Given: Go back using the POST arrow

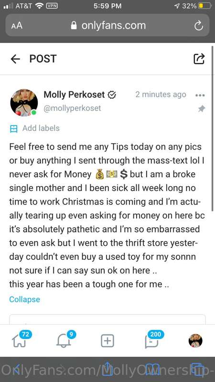Looking at the screenshot, I should click(x=15, y=59).
